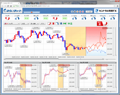
Task: Click the blue sell arrow legend icon
Action: tap(57, 23)
